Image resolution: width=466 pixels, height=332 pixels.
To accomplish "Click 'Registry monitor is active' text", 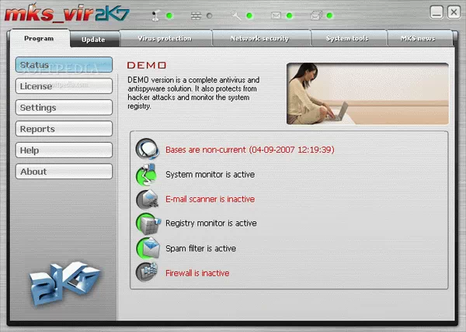I will 211,223.
